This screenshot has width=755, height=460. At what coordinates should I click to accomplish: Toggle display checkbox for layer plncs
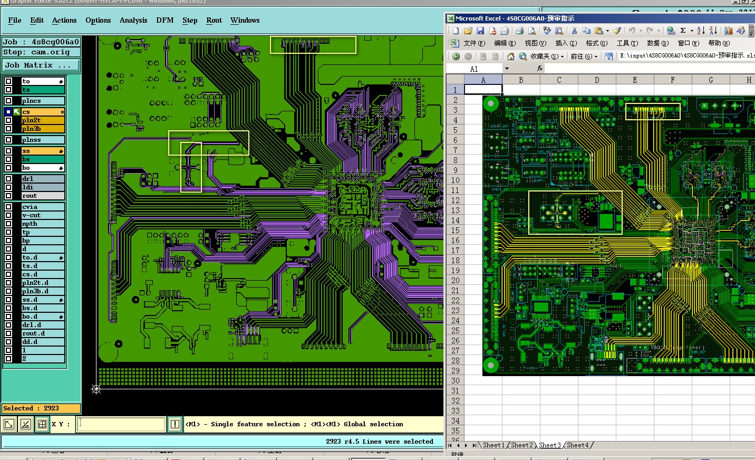point(8,101)
